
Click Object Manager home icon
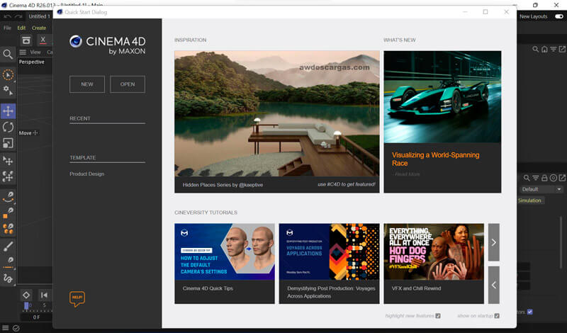[544, 49]
